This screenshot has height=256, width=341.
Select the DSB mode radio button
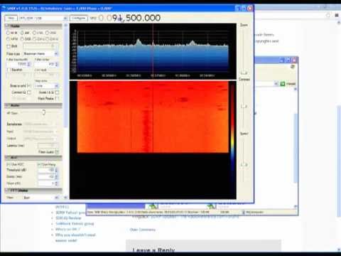coord(22,39)
